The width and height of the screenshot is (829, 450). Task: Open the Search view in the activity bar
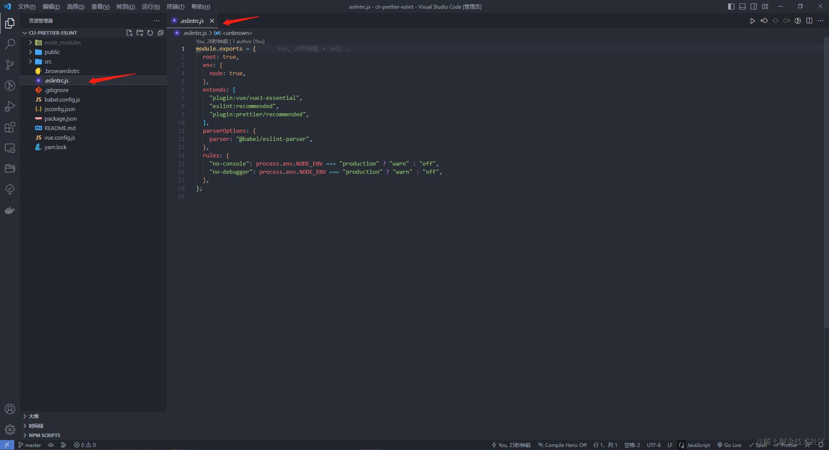pyautogui.click(x=10, y=44)
